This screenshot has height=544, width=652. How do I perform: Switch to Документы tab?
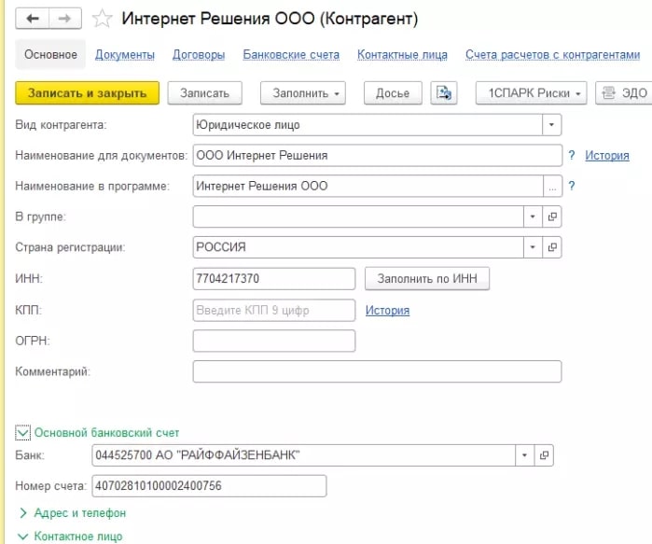[x=125, y=54]
